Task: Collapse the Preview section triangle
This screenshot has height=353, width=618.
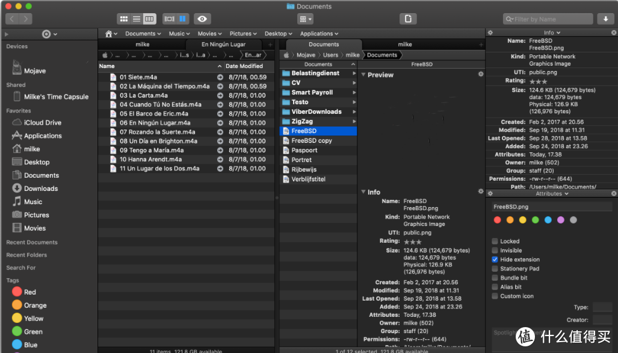Action: (363, 75)
